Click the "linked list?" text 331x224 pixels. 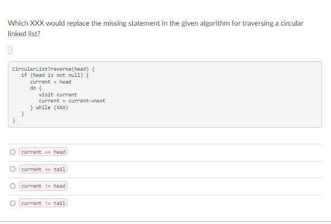(24, 34)
